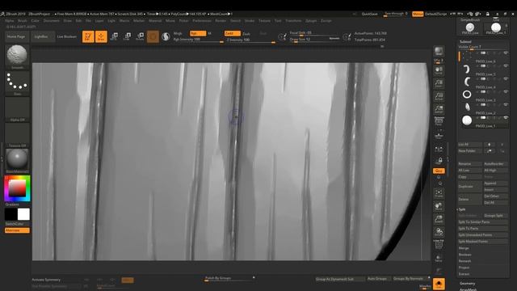Click the Move view icon in right shelf
The width and height of the screenshot is (517, 291).
(439, 207)
